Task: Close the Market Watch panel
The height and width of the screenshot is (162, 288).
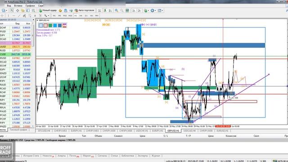Action: [x=33, y=20]
